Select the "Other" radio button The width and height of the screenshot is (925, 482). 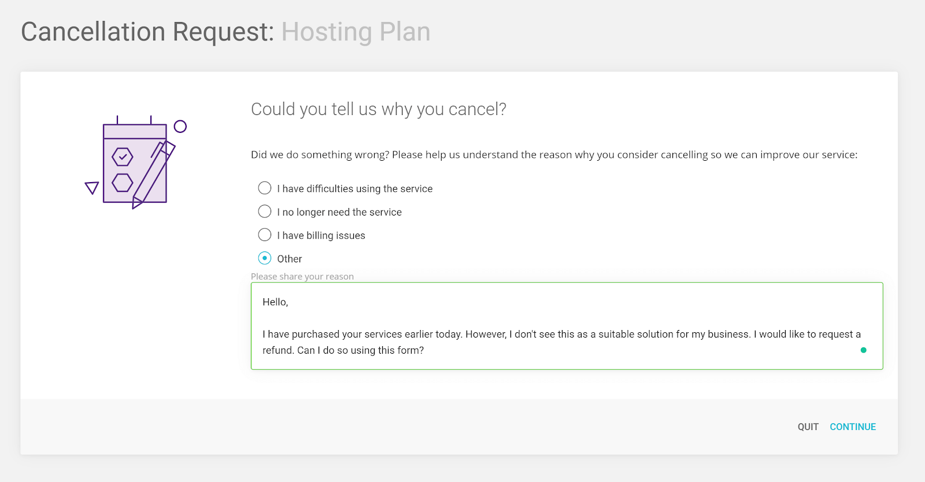[265, 258]
